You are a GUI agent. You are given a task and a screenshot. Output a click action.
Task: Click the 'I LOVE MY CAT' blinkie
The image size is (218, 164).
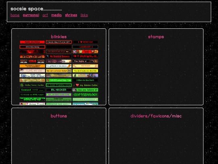pyautogui.click(x=32, y=71)
